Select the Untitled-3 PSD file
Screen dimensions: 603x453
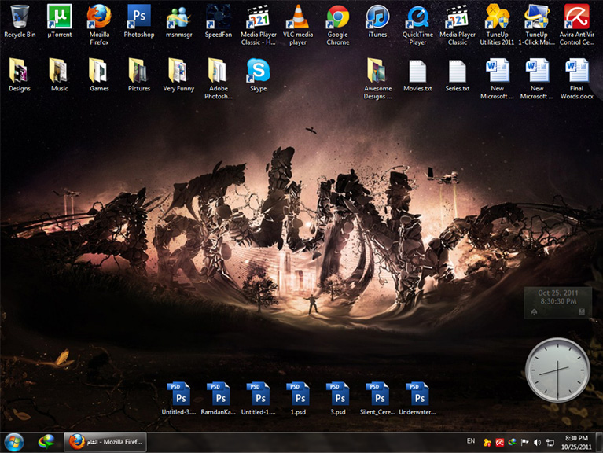click(x=178, y=399)
